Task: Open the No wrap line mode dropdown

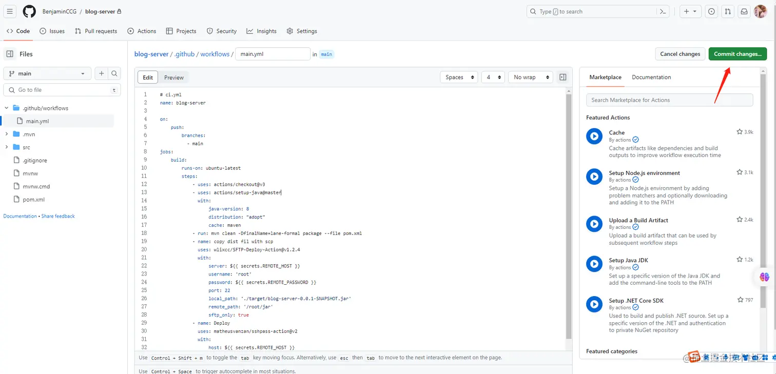Action: [x=531, y=77]
